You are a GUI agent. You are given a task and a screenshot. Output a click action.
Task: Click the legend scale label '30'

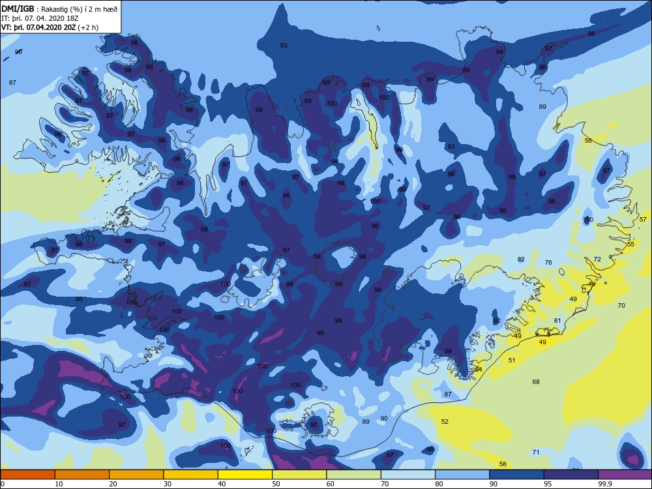point(168,484)
